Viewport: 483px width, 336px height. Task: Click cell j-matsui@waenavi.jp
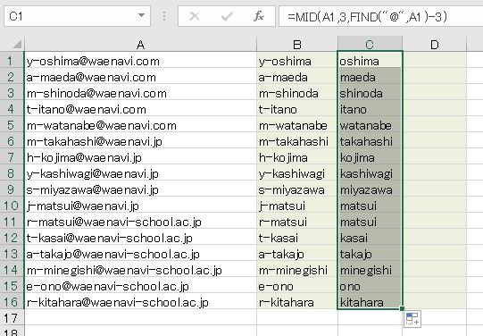pyautogui.click(x=140, y=206)
